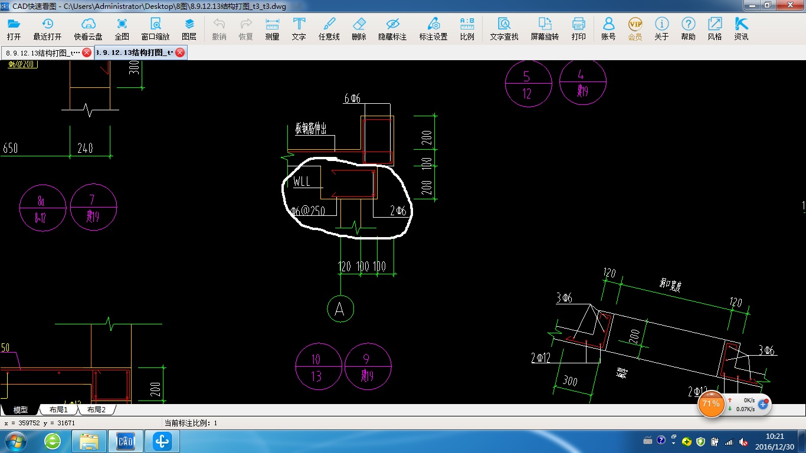
Task: Click the WLL label in drawing
Action: (302, 181)
